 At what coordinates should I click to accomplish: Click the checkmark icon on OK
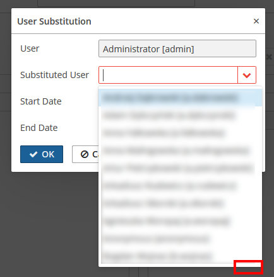point(33,154)
